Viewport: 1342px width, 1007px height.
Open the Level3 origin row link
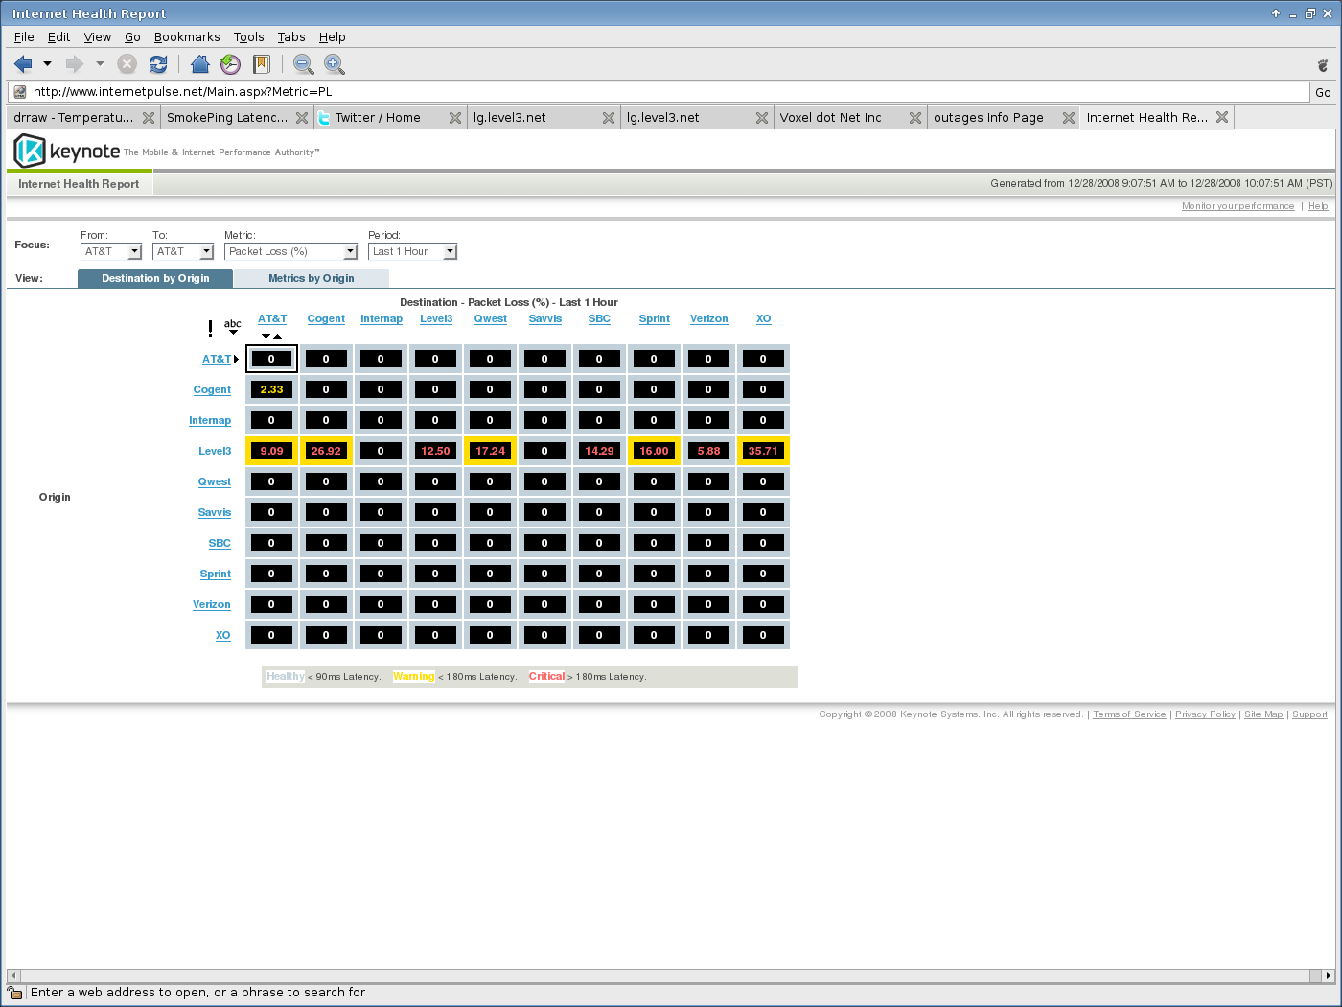(x=215, y=451)
